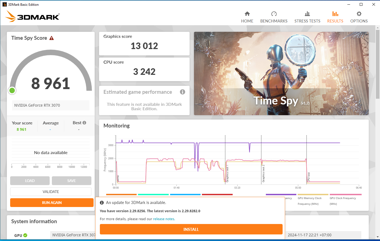
Task: Open the Options gear icon
Action: point(359,16)
